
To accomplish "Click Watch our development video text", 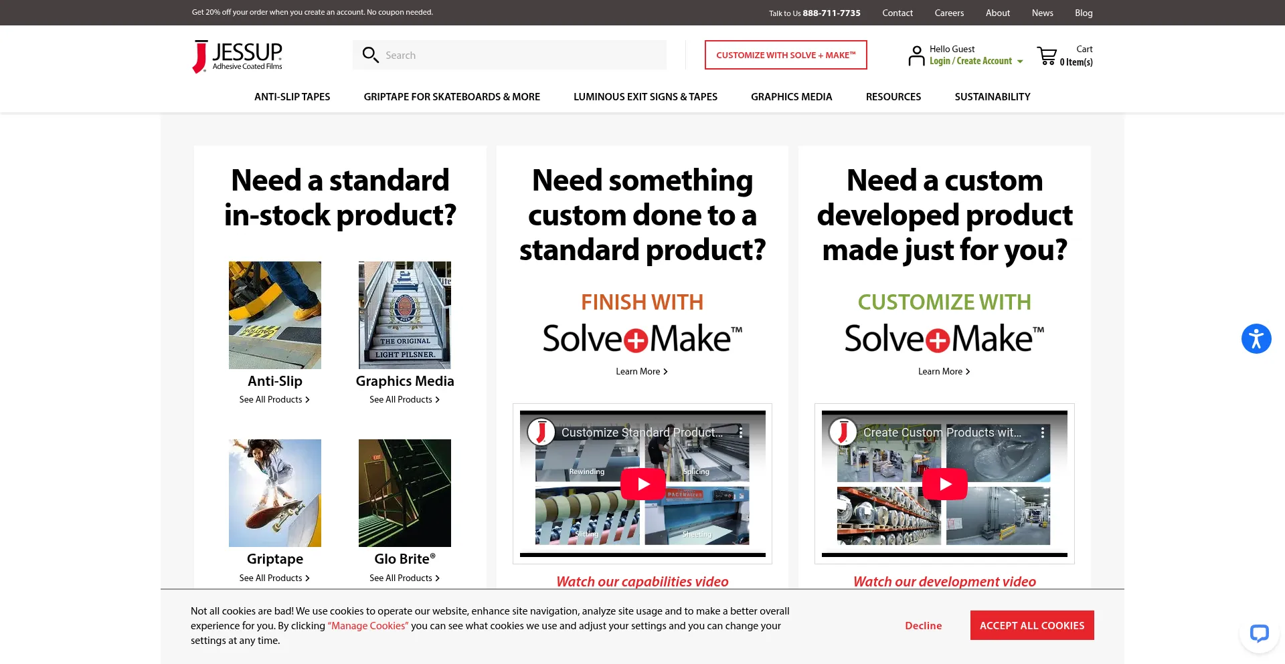I will [x=944, y=581].
